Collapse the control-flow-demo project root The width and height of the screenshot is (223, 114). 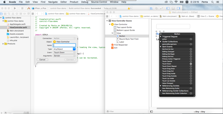tap(1, 18)
